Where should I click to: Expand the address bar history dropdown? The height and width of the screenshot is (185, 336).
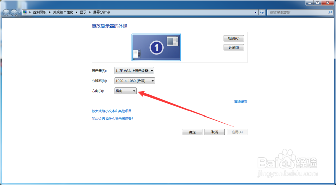(x=255, y=13)
